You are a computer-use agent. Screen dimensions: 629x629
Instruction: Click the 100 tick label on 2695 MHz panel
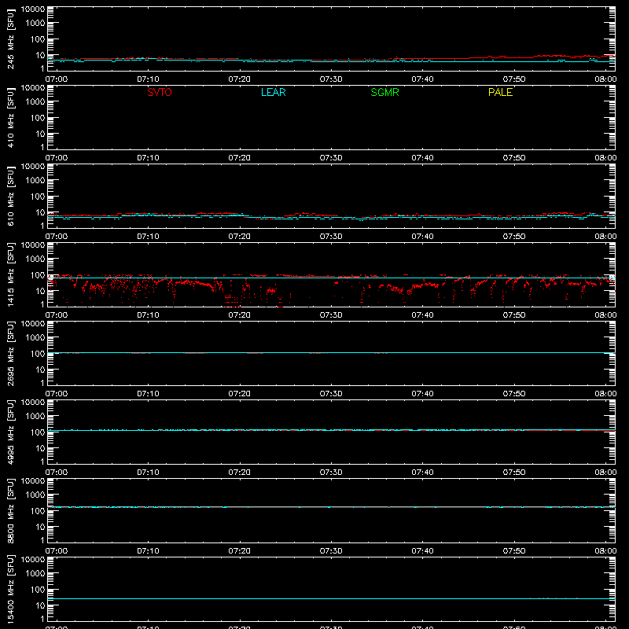pyautogui.click(x=38, y=354)
